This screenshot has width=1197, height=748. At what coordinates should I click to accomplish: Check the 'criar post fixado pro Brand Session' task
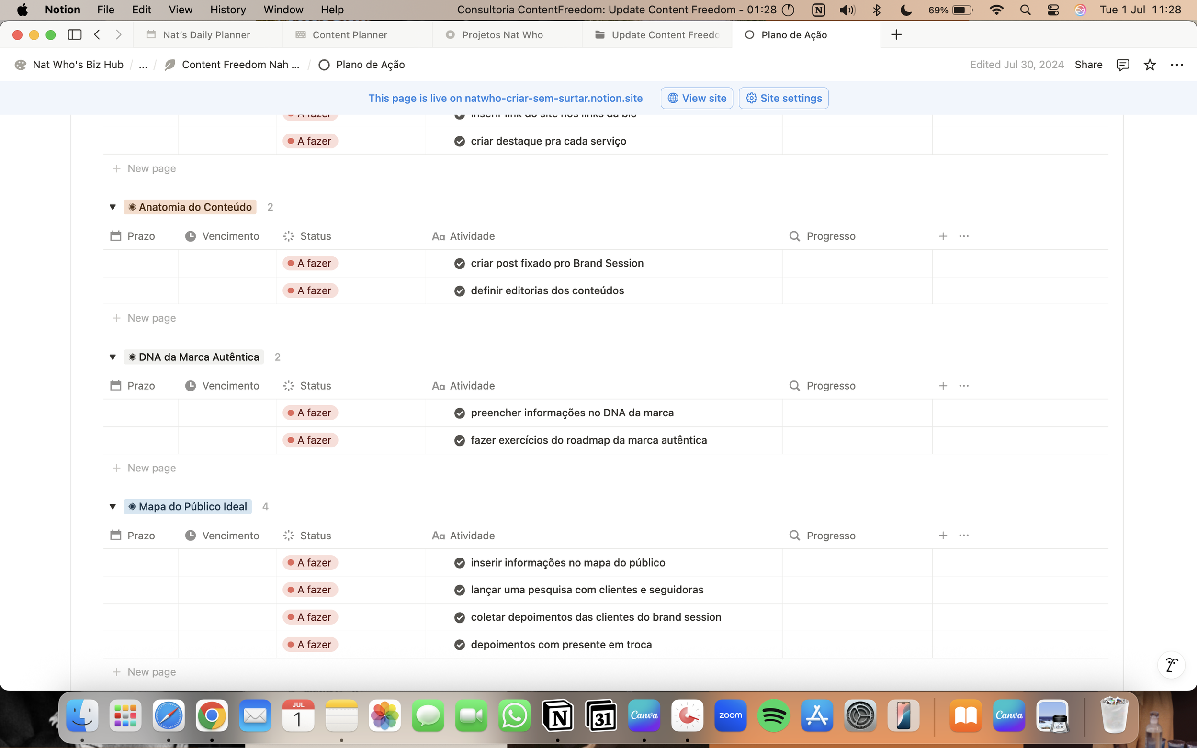(x=459, y=264)
